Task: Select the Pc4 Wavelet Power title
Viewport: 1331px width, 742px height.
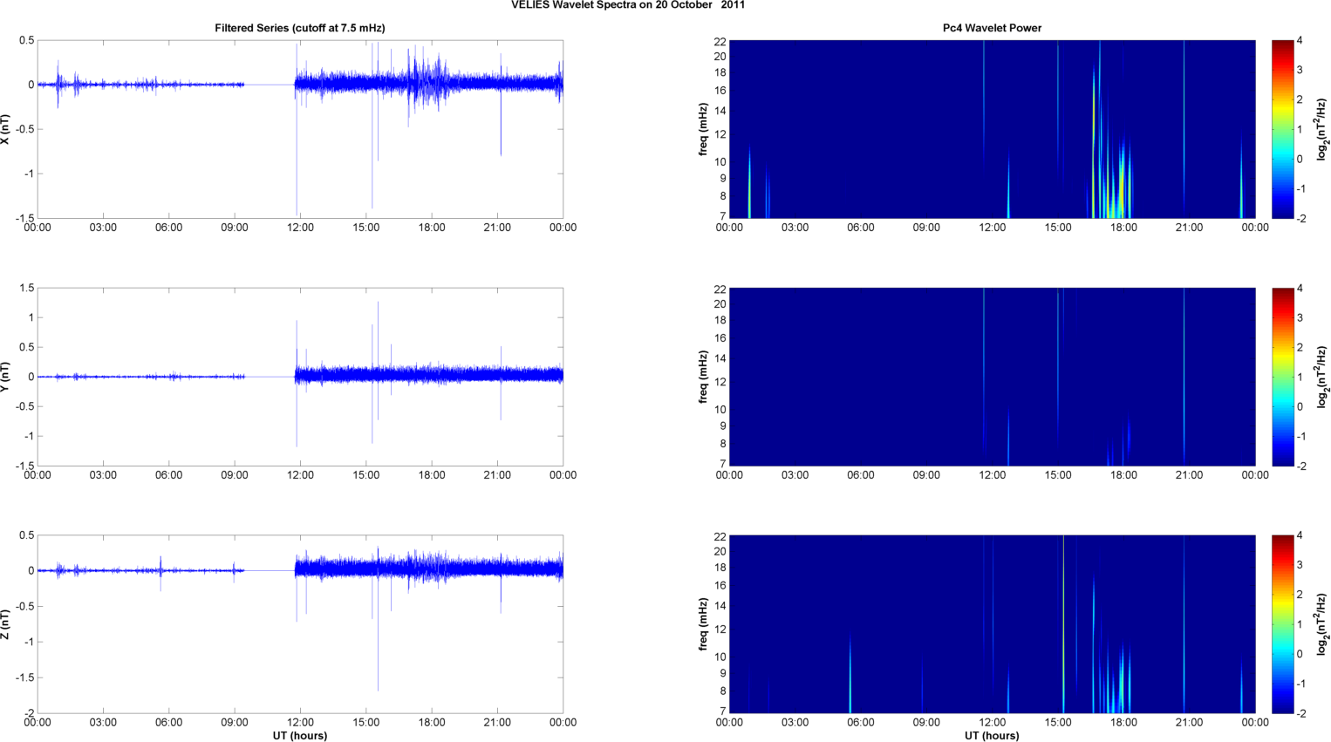Action: pyautogui.click(x=992, y=28)
